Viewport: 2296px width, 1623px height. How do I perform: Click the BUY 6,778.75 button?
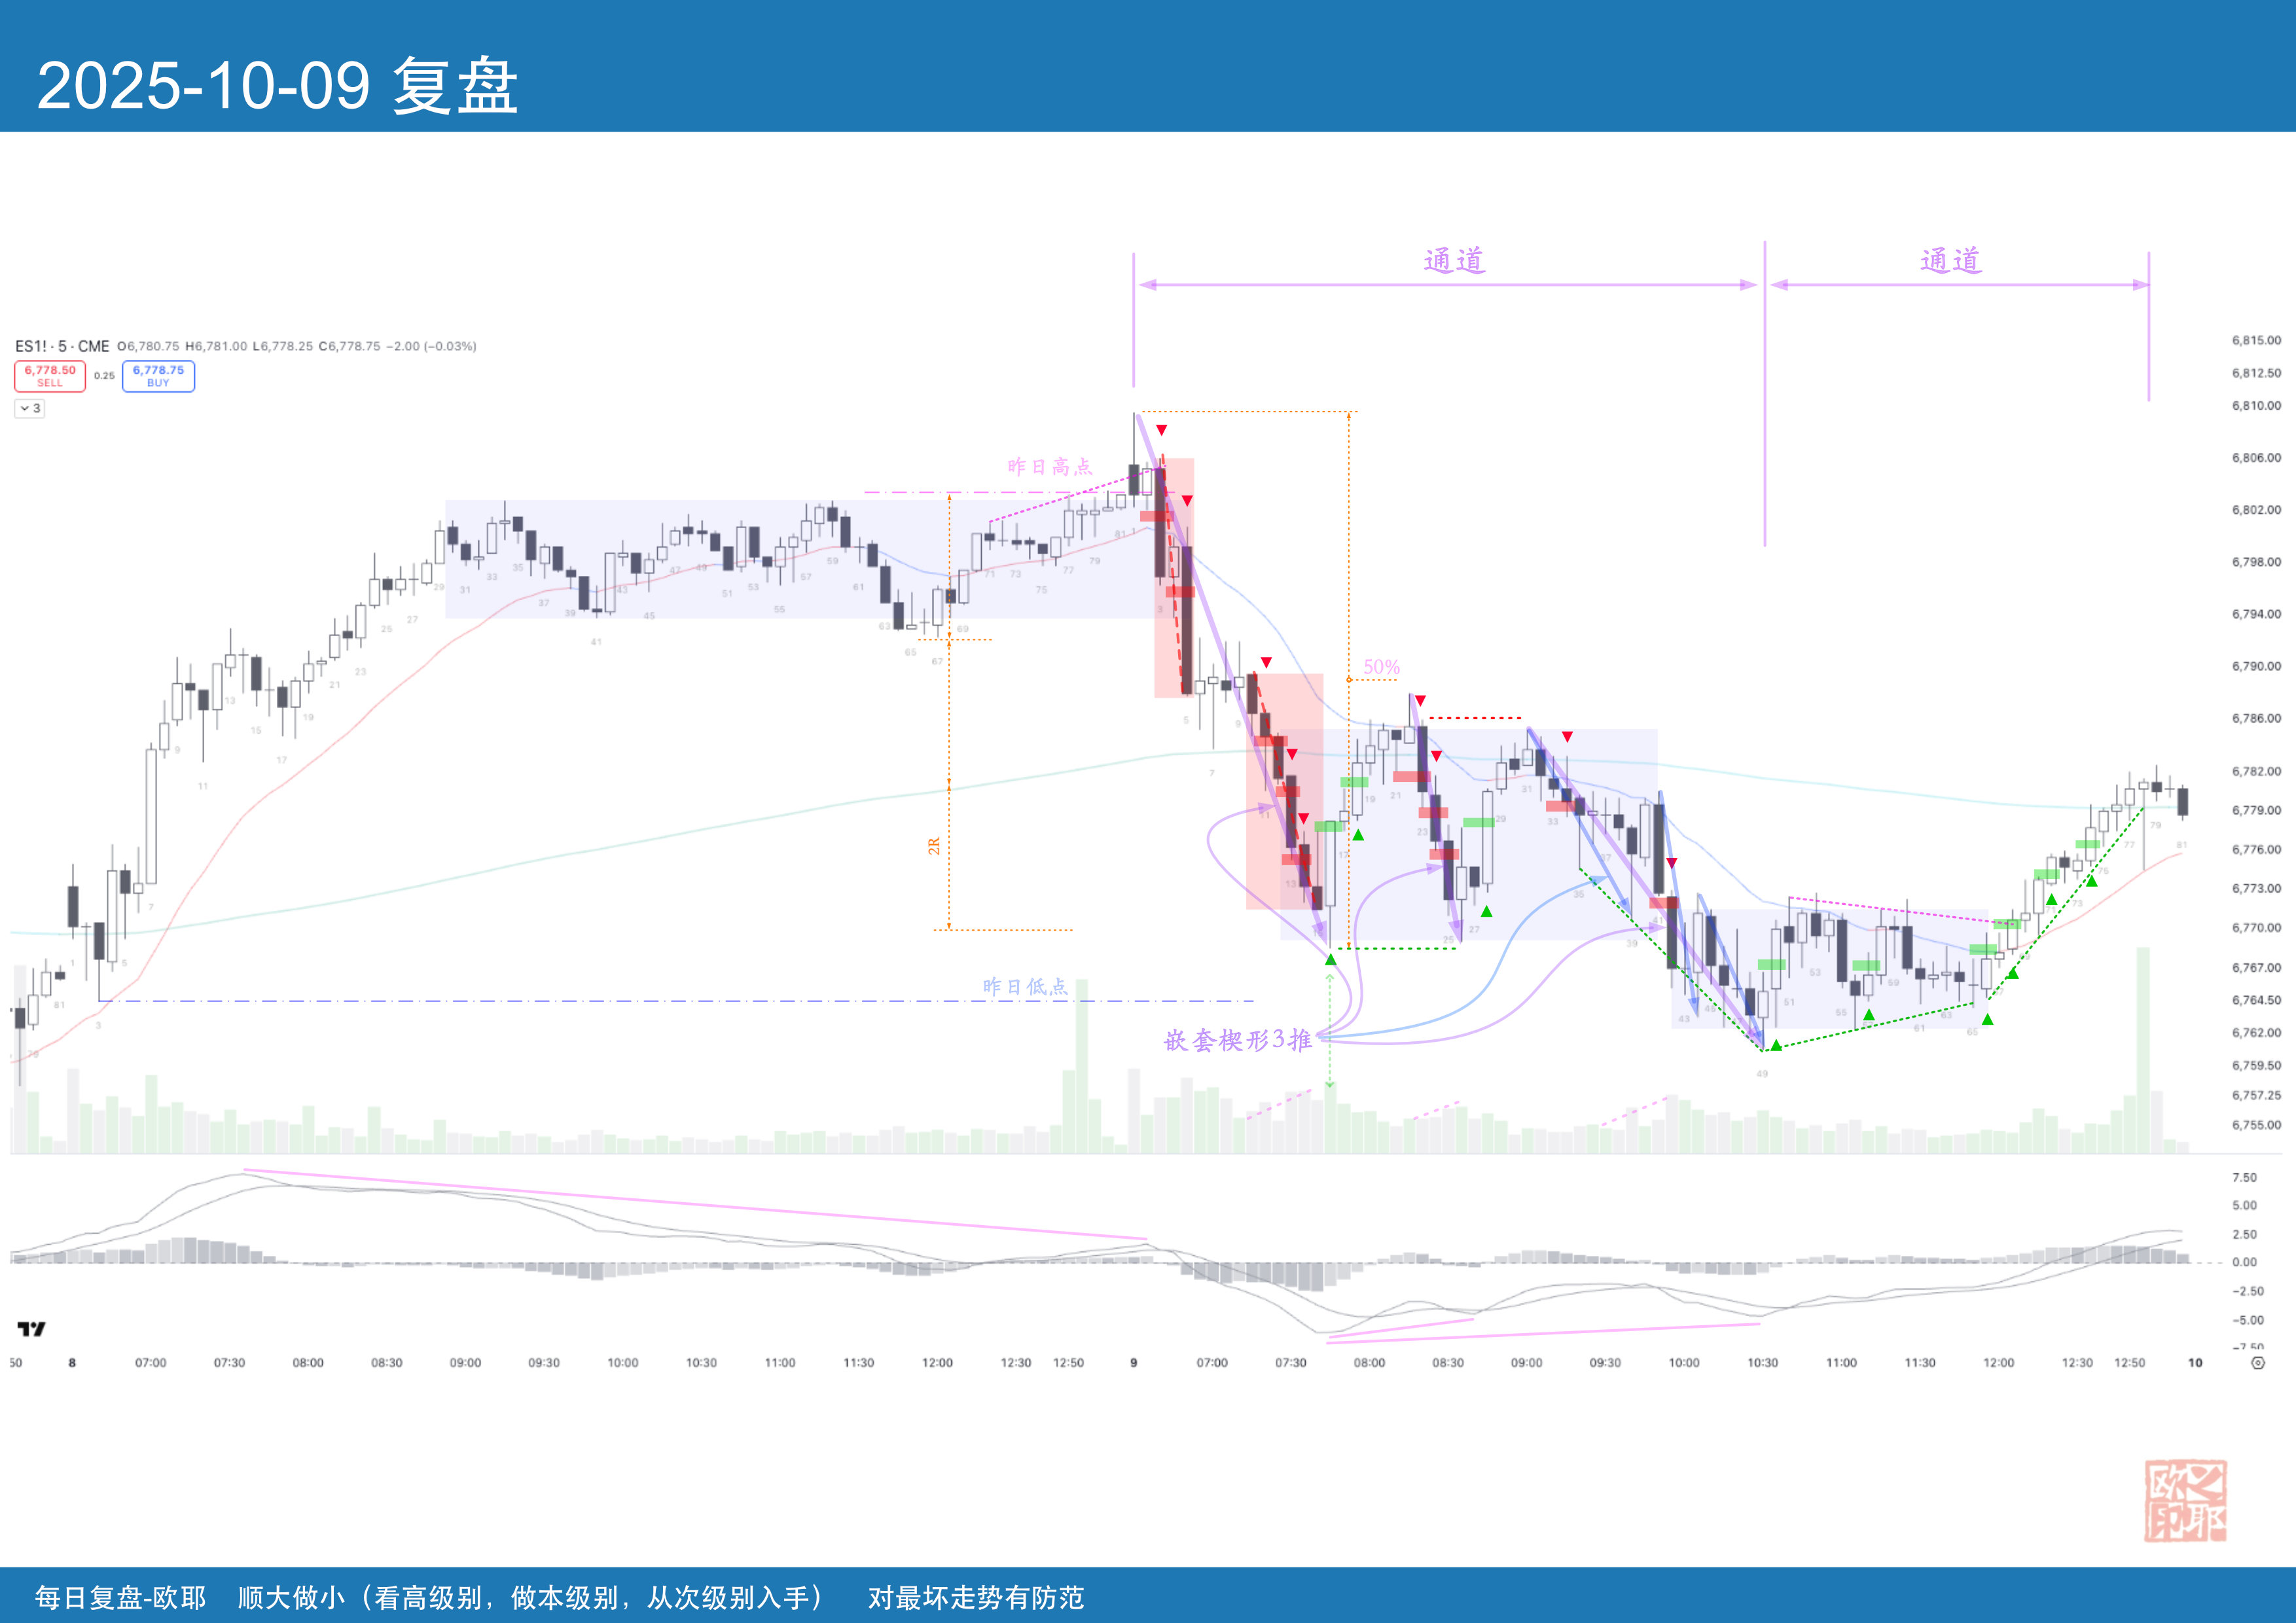click(x=158, y=376)
